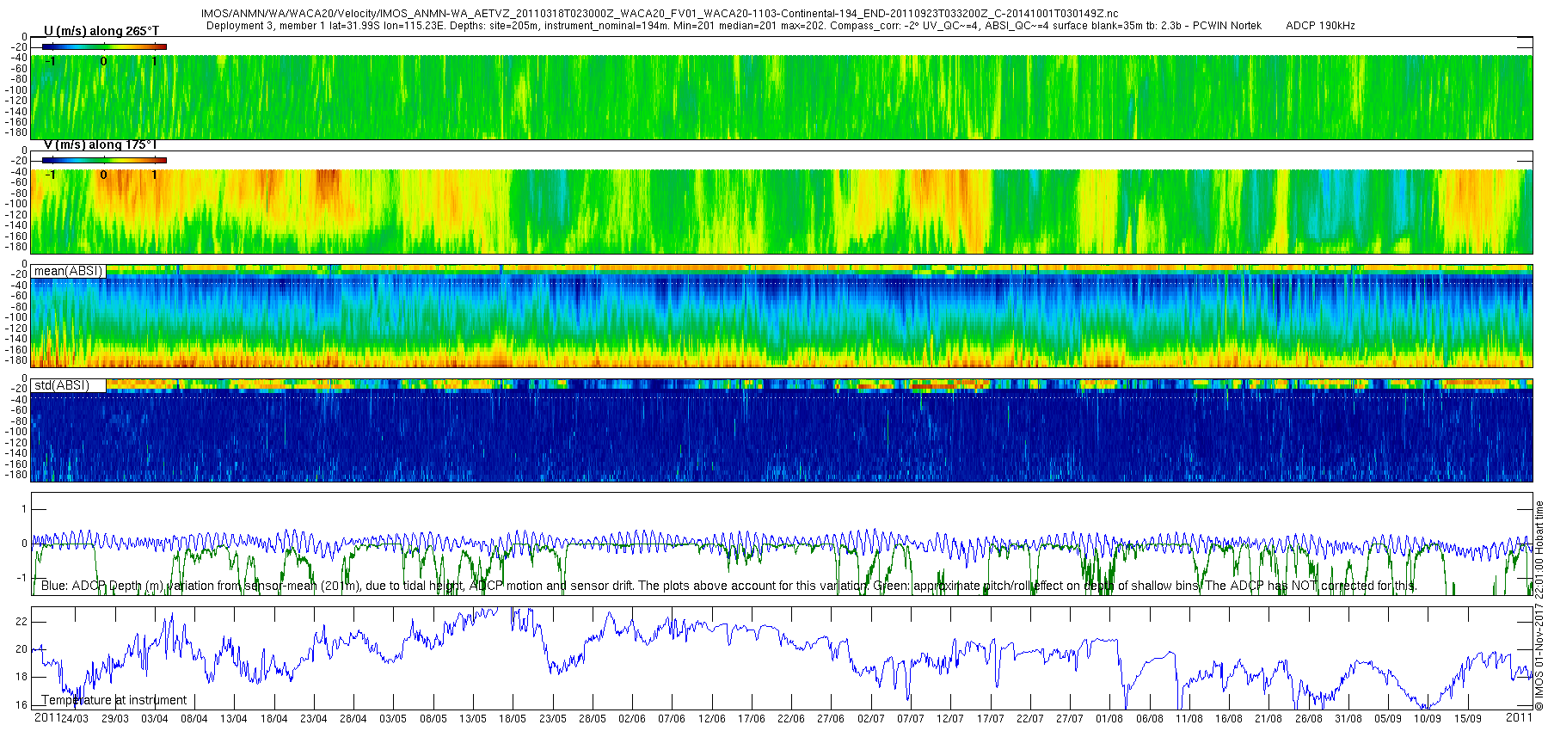Click the '13/04' date tick label

pyautogui.click(x=234, y=719)
